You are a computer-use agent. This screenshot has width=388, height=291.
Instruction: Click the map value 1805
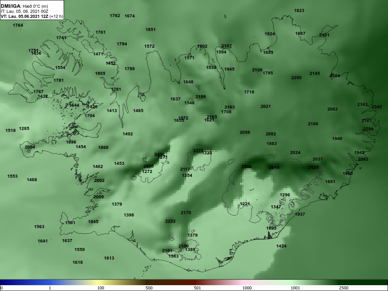100,73
